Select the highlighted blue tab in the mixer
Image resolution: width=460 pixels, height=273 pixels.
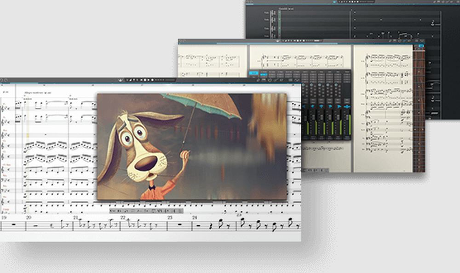[x=253, y=73]
